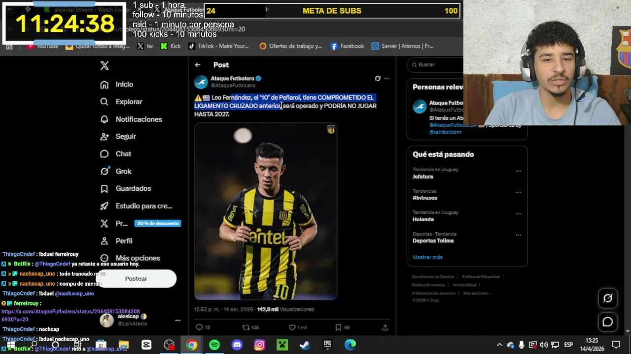The width and height of the screenshot is (631, 354).
Task: Open the Jefatura trend
Action: click(x=423, y=177)
